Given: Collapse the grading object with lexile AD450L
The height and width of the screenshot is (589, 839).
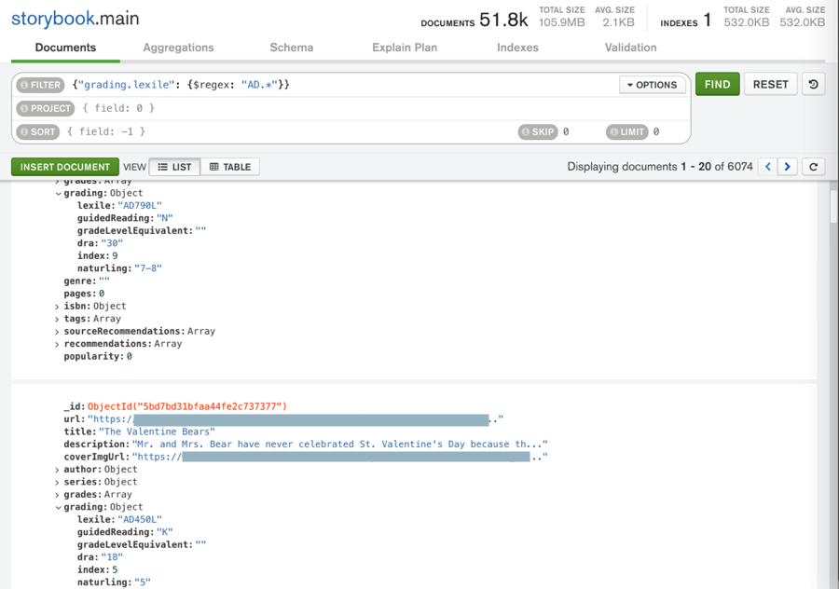Looking at the screenshot, I should 58,508.
